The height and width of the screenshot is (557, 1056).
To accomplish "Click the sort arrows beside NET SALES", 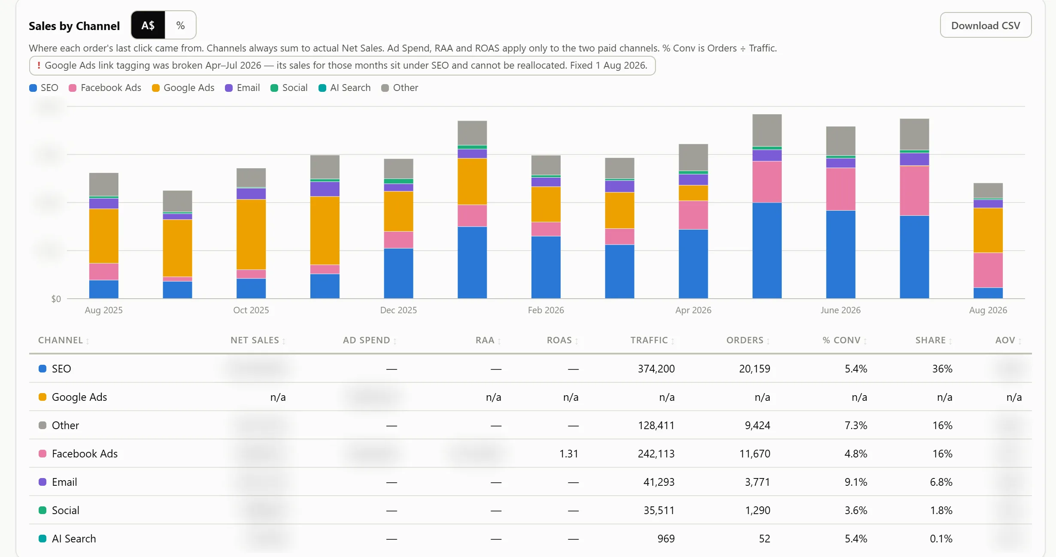I will (x=284, y=341).
